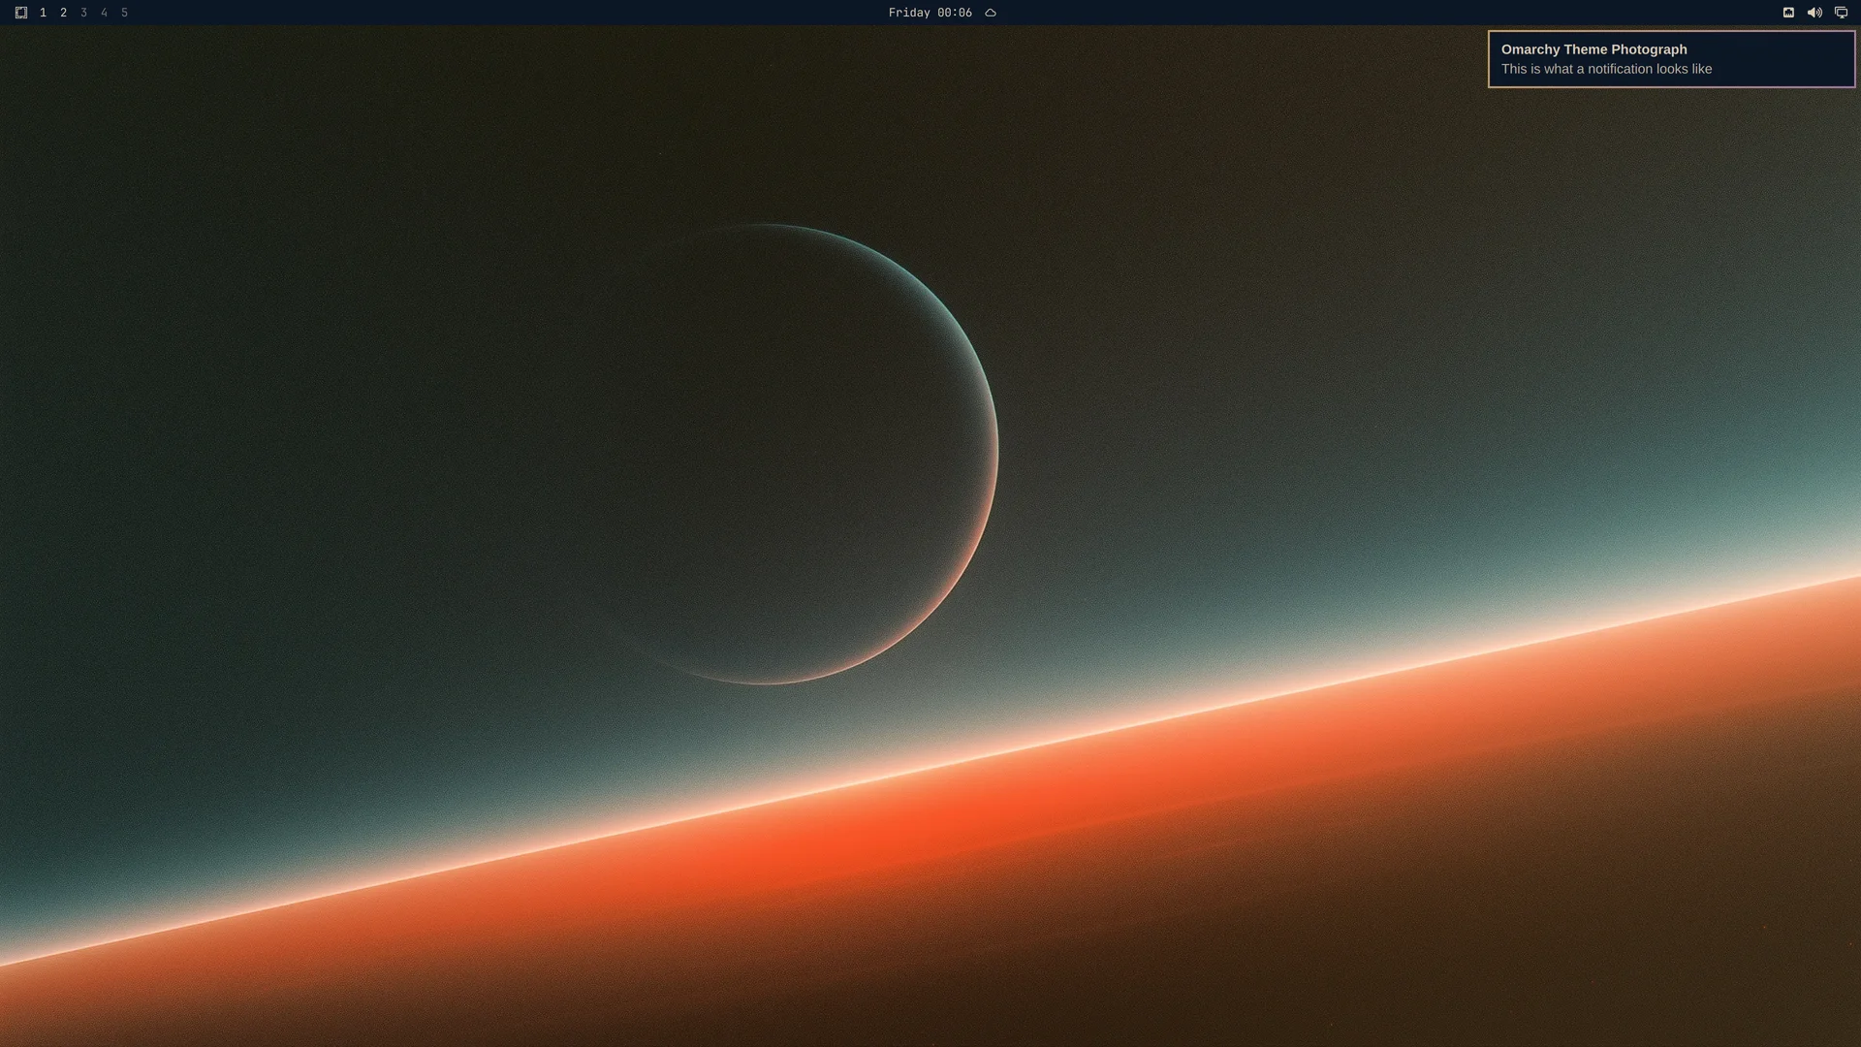Mute audio via the speaker icon

tap(1814, 13)
